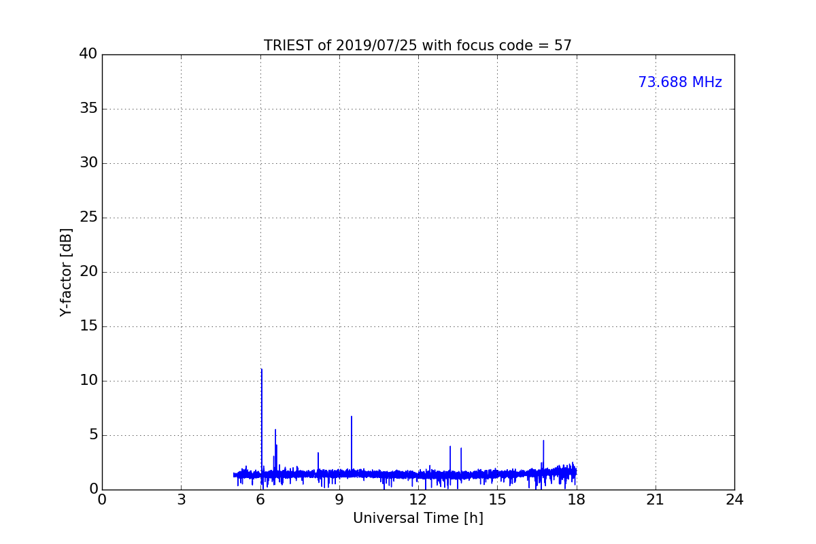The image size is (816, 544).
Task: Click the y-axis tick label 15
Action: pos(88,326)
